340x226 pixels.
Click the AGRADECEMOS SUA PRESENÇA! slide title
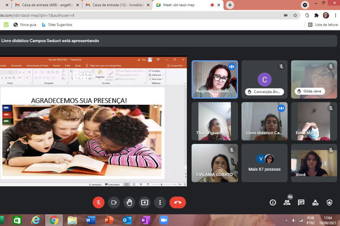[x=79, y=100]
